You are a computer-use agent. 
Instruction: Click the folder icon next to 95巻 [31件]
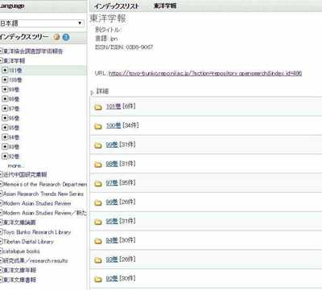point(98,222)
